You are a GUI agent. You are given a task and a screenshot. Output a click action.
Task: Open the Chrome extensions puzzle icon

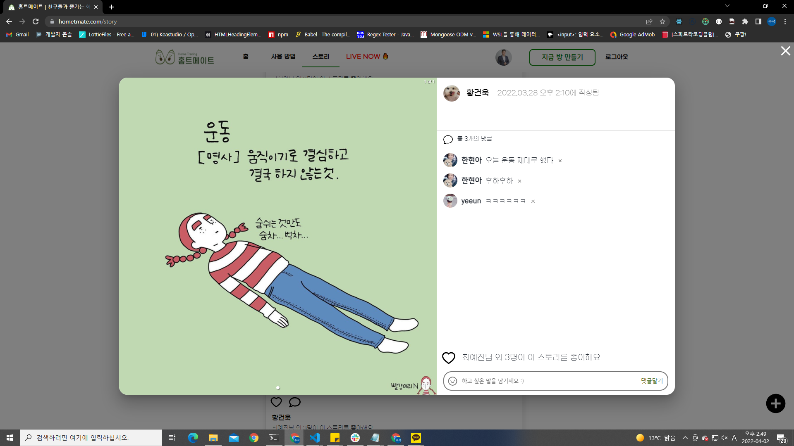tap(745, 21)
